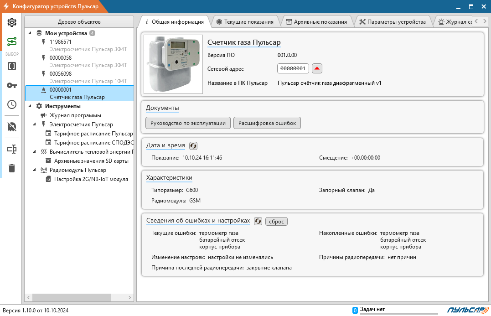
Task: Click the megaphone icon of Журнал программы
Action: click(43, 115)
